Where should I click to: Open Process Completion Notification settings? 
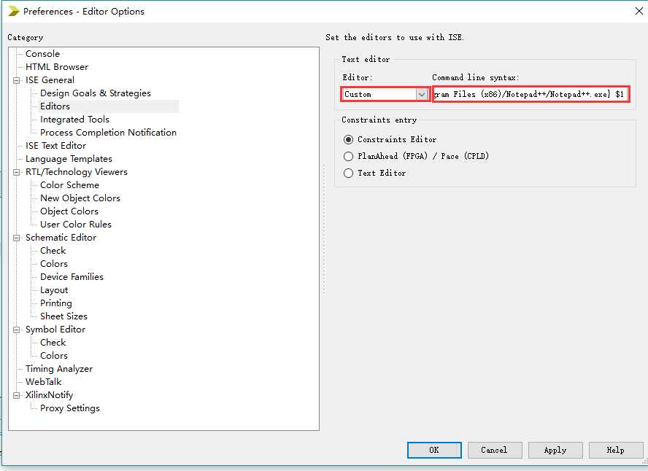click(x=108, y=133)
